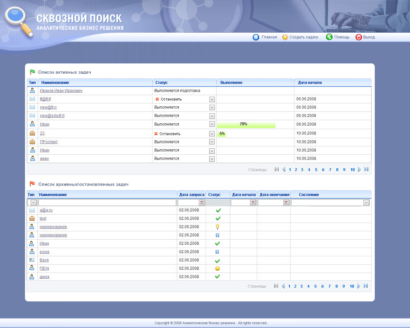Screen dimensions: 410x328
Task: Open the ПРоспект task link
Action: click(49, 142)
